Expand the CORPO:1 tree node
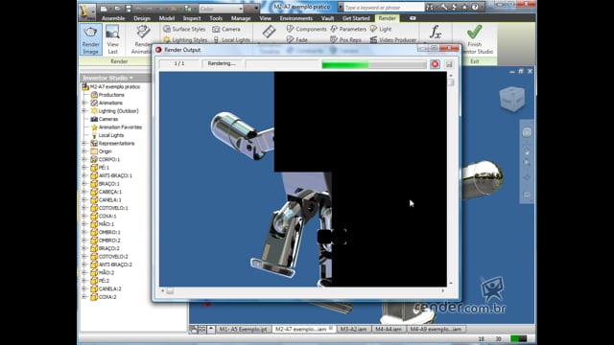 click(x=84, y=159)
